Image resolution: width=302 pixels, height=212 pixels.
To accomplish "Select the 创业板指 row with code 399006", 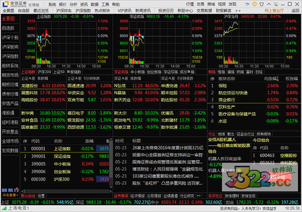I will coord(64,171).
